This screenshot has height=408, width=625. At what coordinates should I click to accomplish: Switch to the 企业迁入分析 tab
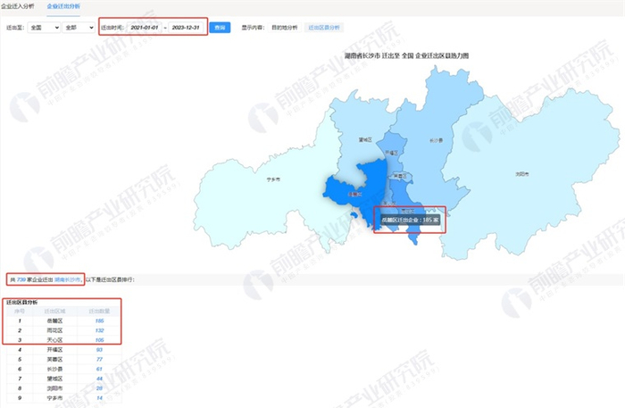pyautogui.click(x=18, y=6)
